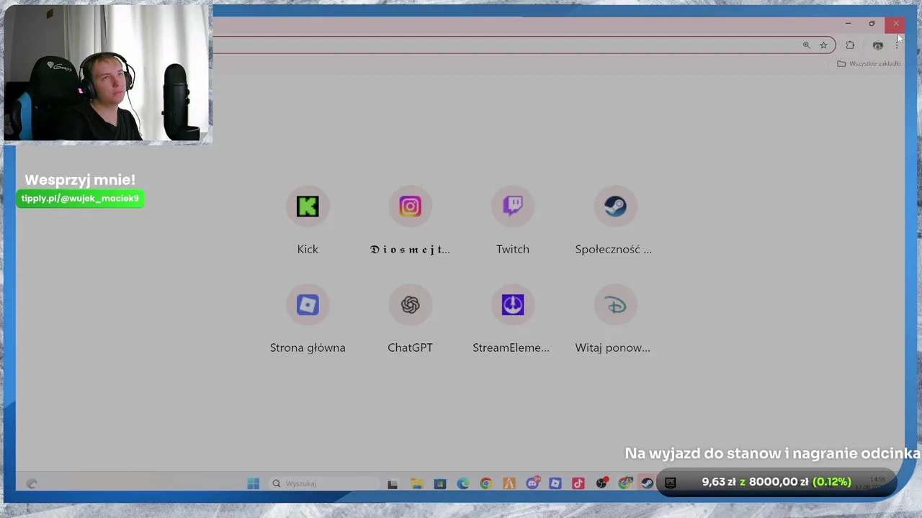Open TikTok from the taskbar
The image size is (922, 518).
578,484
